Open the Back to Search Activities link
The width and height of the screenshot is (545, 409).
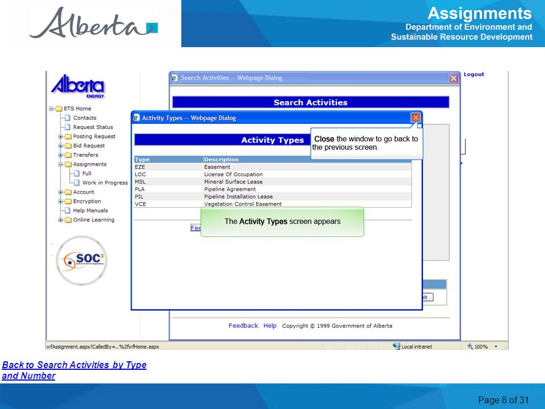(x=74, y=370)
